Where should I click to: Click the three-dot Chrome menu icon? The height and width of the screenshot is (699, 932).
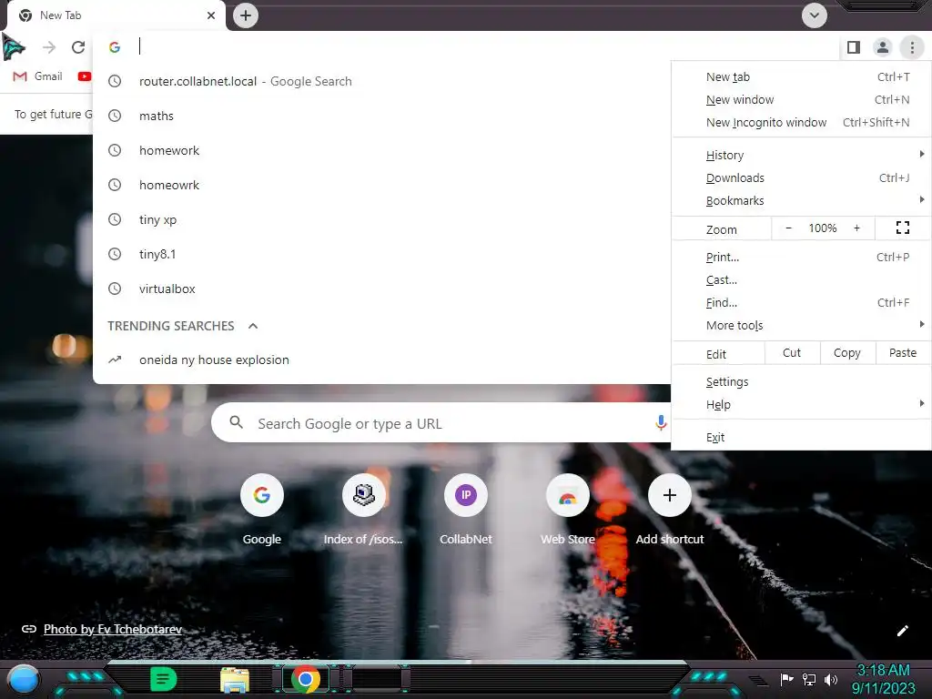click(x=912, y=47)
